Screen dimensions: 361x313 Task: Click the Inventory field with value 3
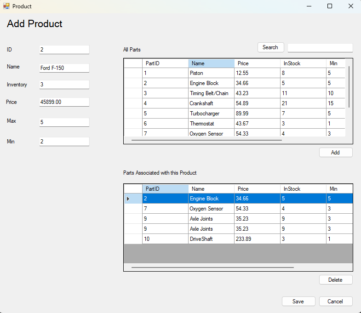64,85
